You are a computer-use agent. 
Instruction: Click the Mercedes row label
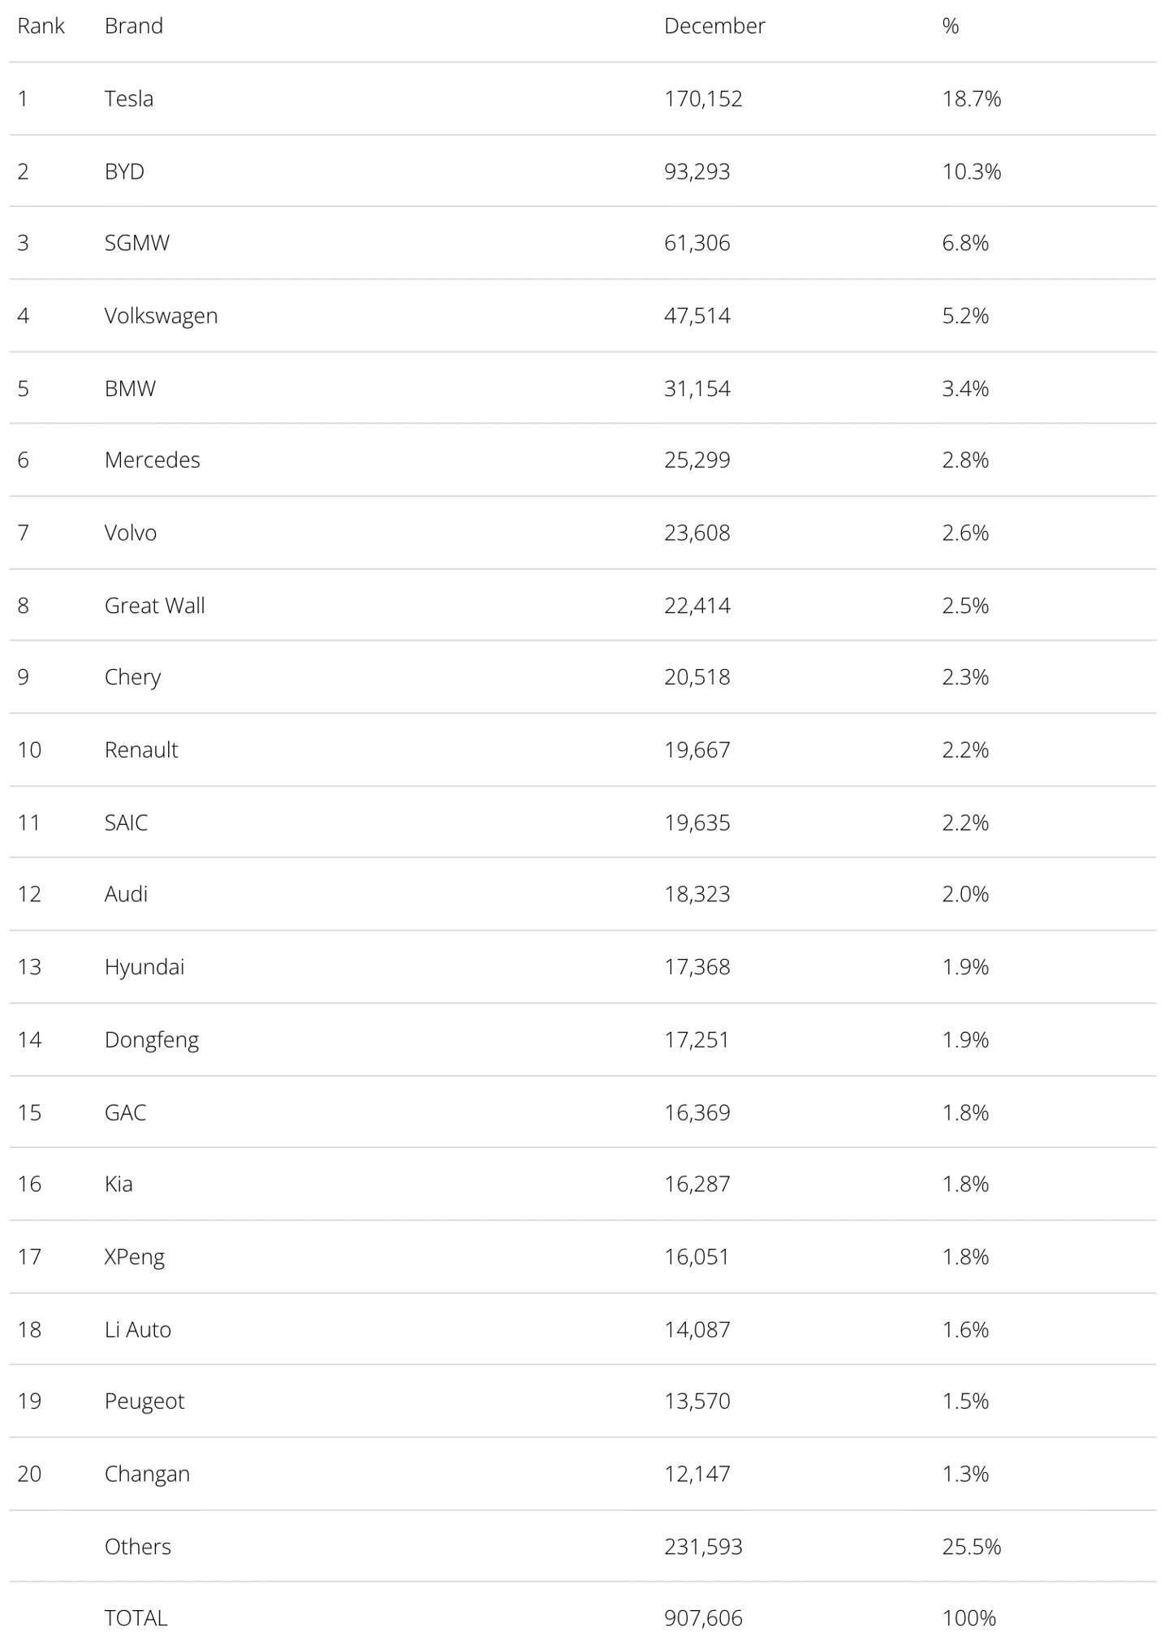152,460
